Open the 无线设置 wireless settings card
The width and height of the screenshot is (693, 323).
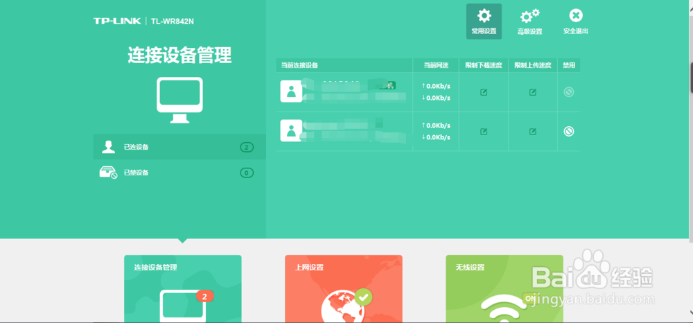[505, 289]
